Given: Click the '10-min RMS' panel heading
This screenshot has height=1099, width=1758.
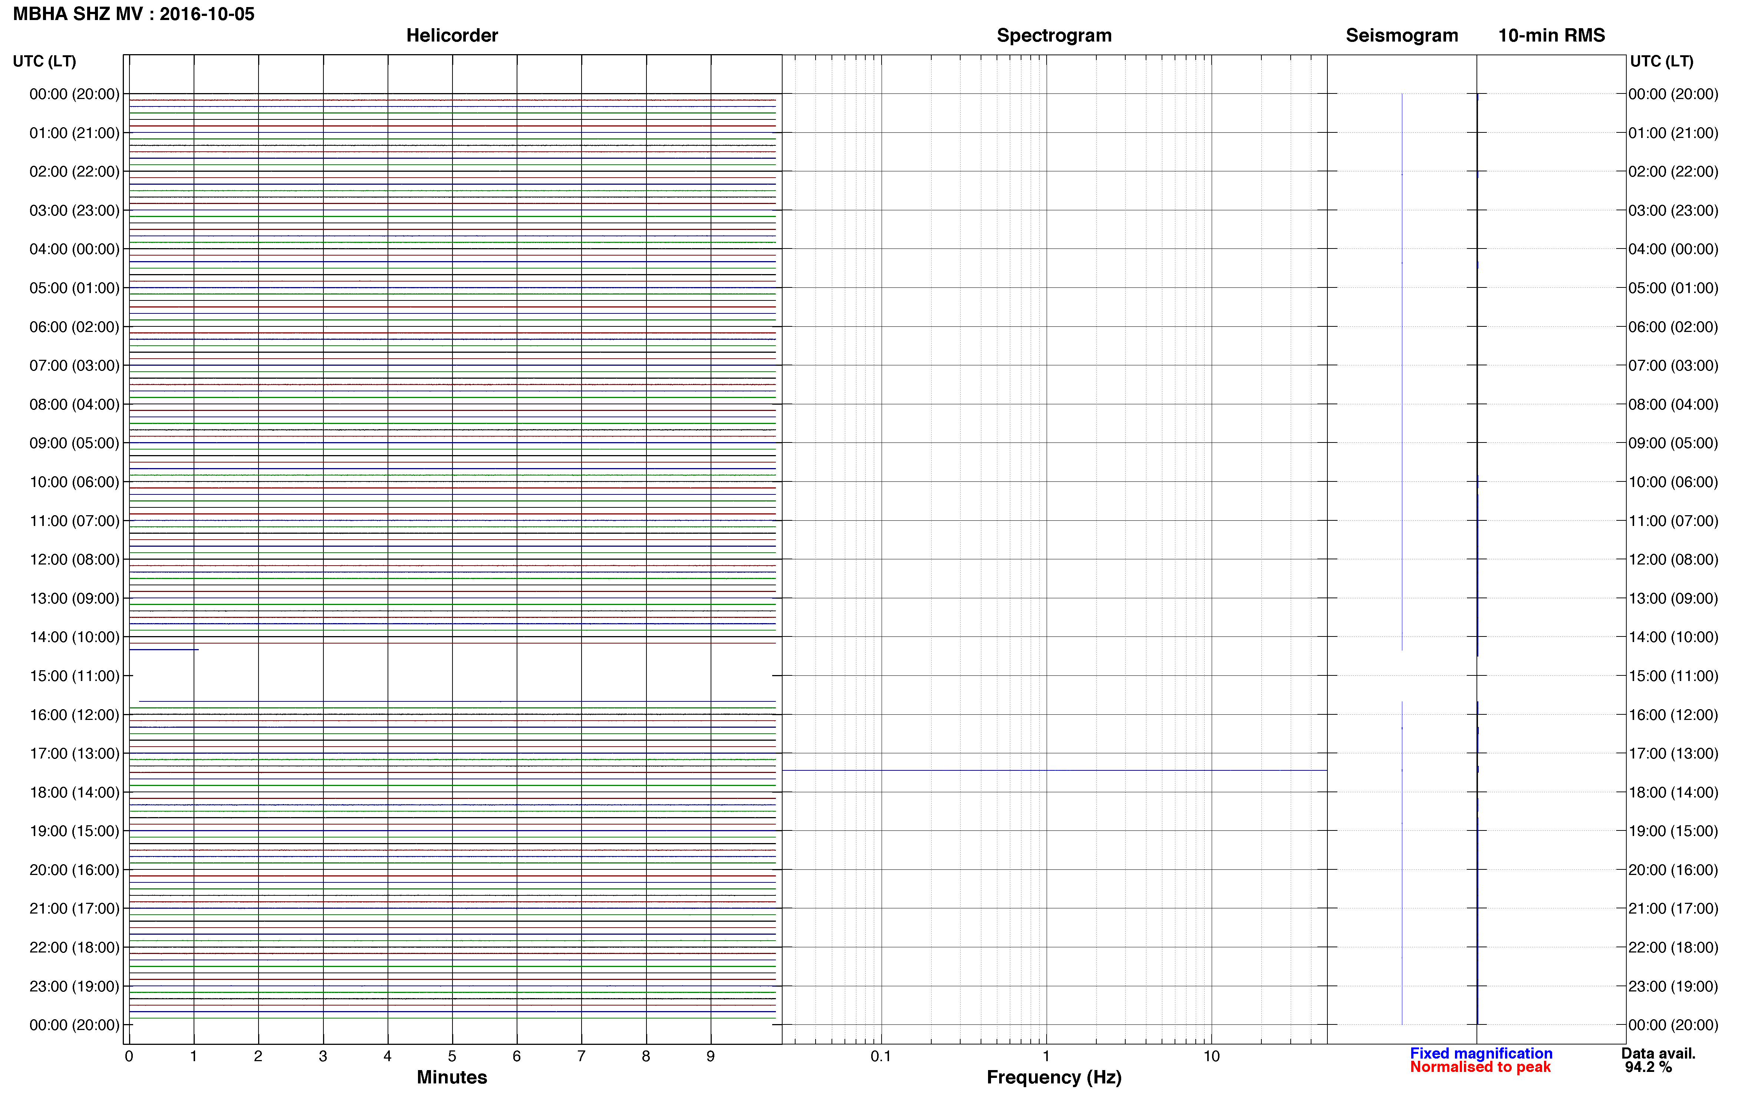Looking at the screenshot, I should click(x=1552, y=36).
